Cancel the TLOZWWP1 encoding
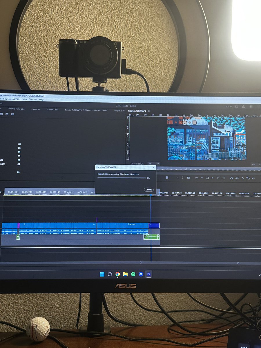The image size is (261, 348). point(148,189)
